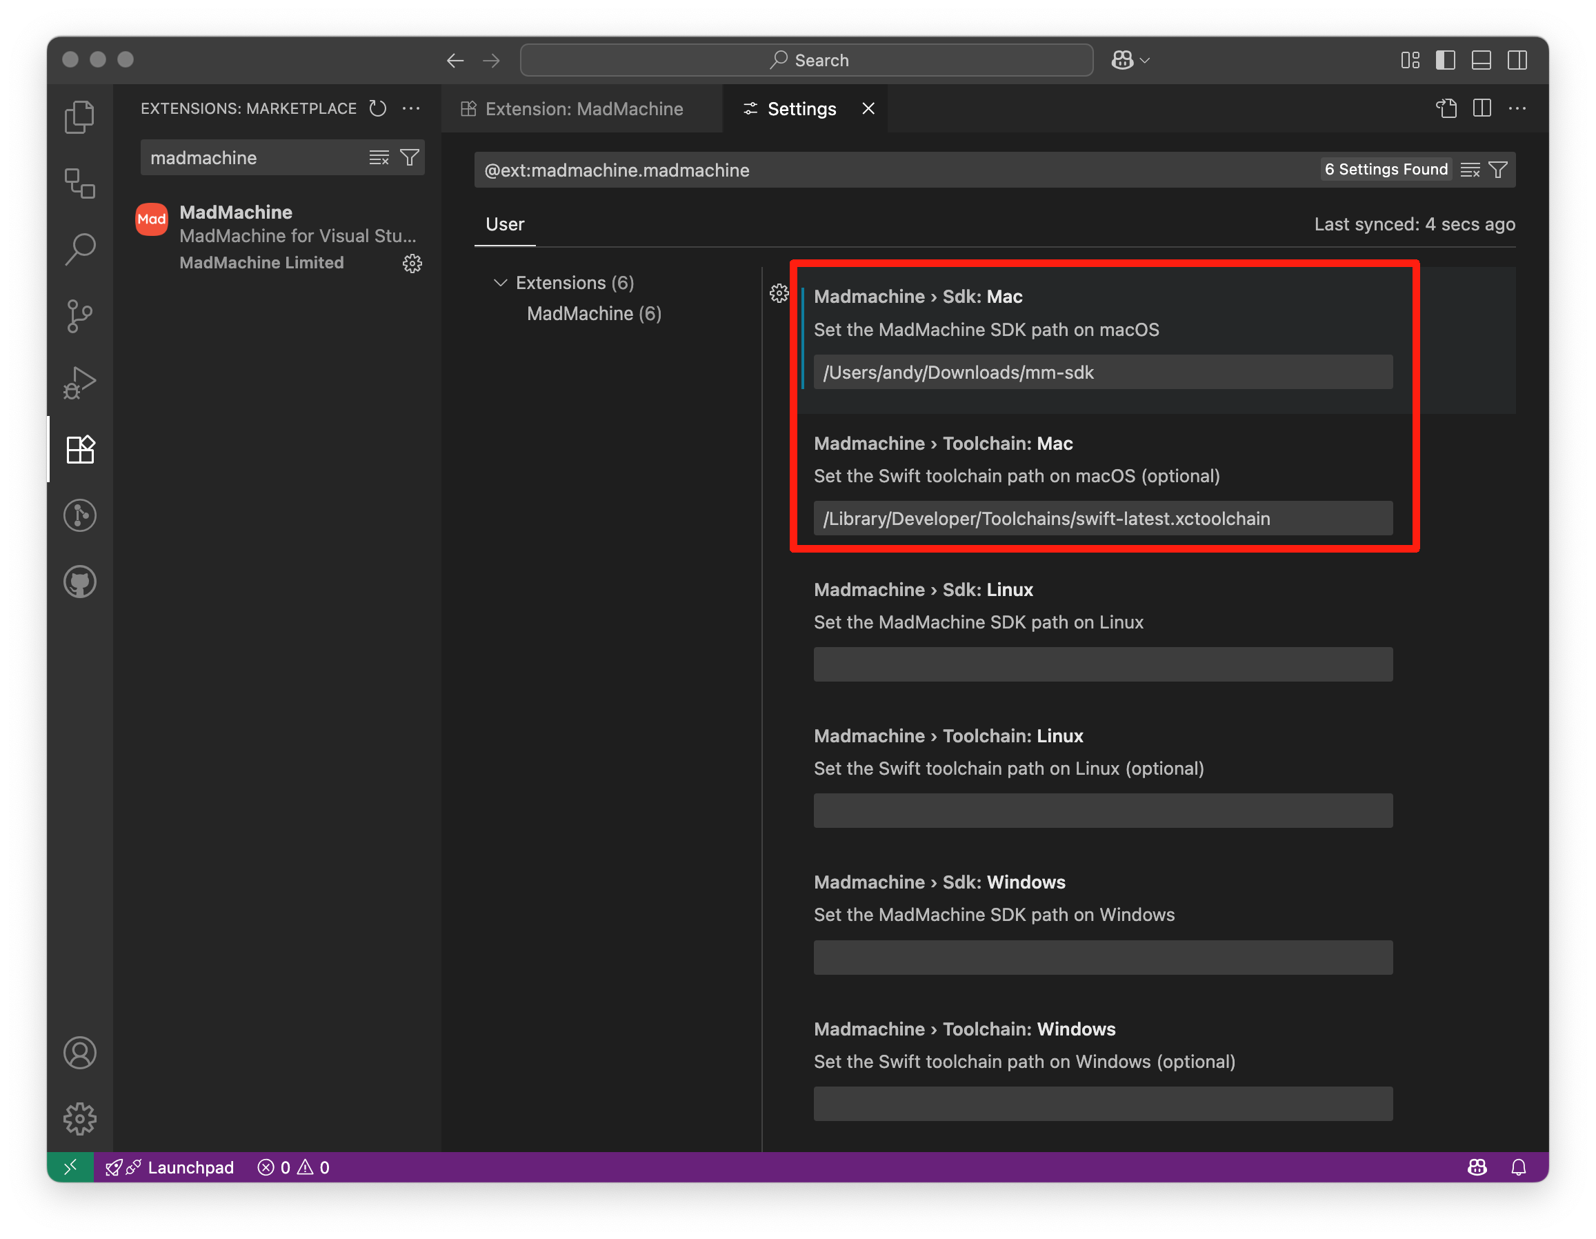The width and height of the screenshot is (1596, 1239).
Task: Customize layout icon in title bar
Action: pos(1410,60)
